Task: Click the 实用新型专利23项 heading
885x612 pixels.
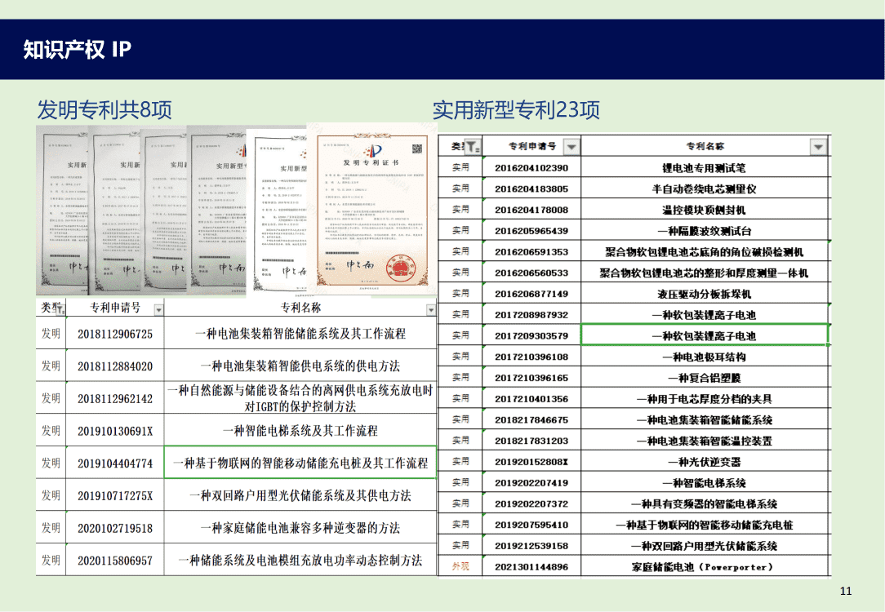Action: click(x=516, y=109)
